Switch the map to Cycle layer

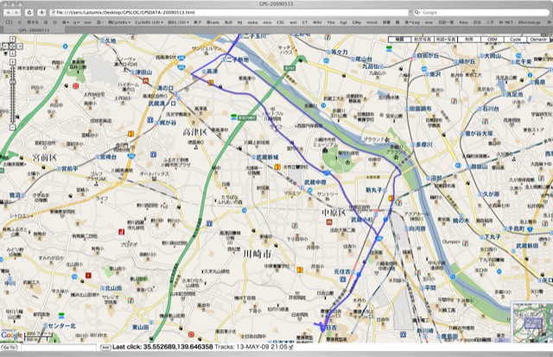point(516,40)
